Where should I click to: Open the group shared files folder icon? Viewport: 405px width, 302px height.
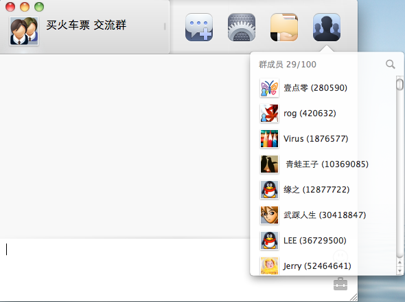[x=284, y=27]
